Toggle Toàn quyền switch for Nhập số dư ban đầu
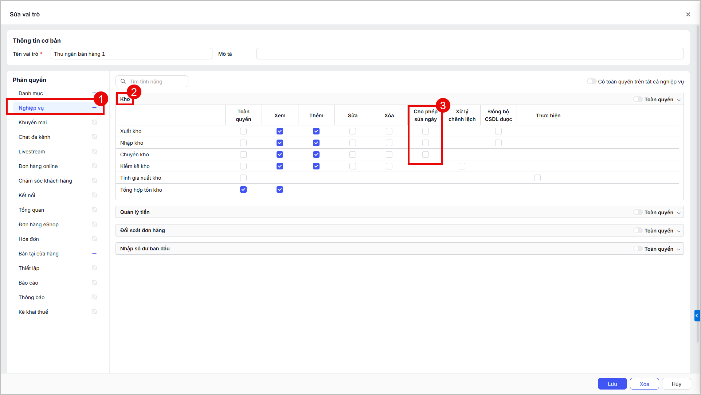Screen dimensions: 701x395 pos(638,249)
